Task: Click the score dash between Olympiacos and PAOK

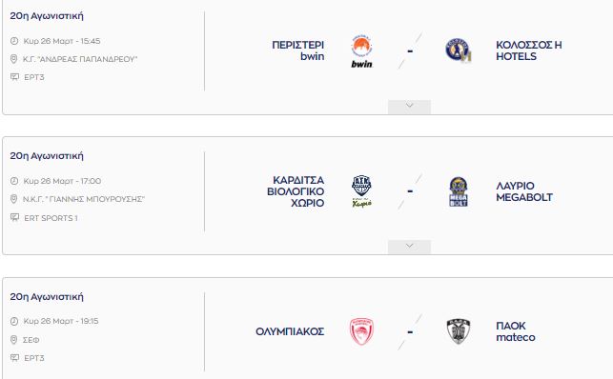Action: (410, 332)
